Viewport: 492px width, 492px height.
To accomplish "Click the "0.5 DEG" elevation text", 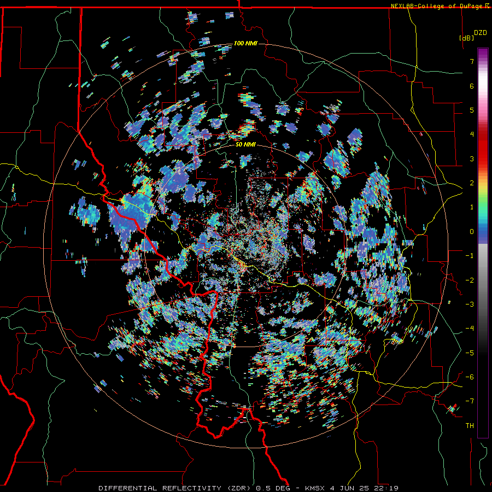I will pos(272,488).
